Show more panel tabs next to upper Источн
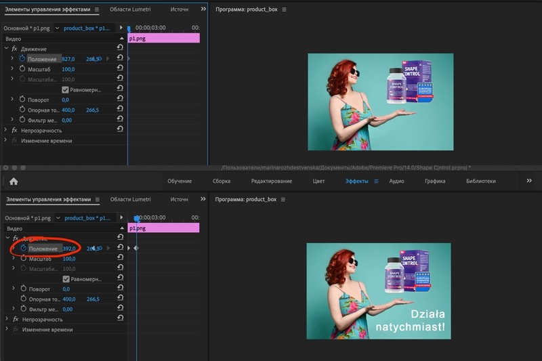 click(203, 9)
